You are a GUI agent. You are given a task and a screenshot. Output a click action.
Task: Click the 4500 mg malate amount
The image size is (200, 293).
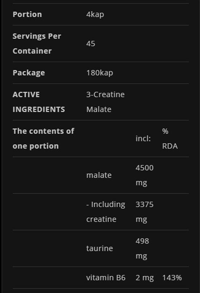pyautogui.click(x=144, y=175)
